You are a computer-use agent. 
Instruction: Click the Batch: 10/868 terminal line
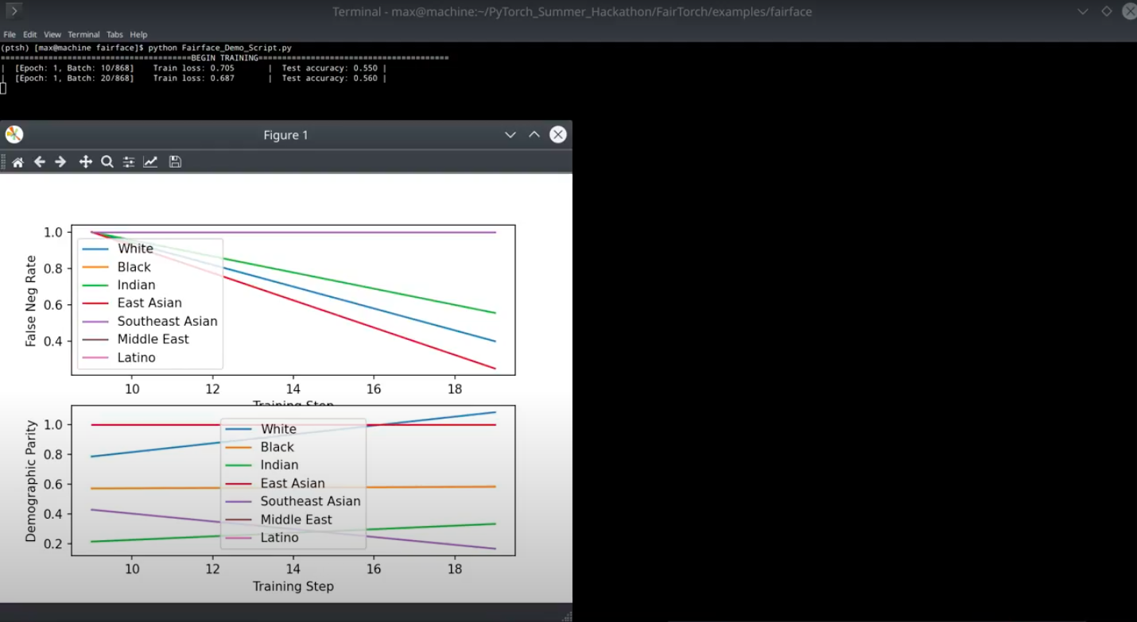194,68
